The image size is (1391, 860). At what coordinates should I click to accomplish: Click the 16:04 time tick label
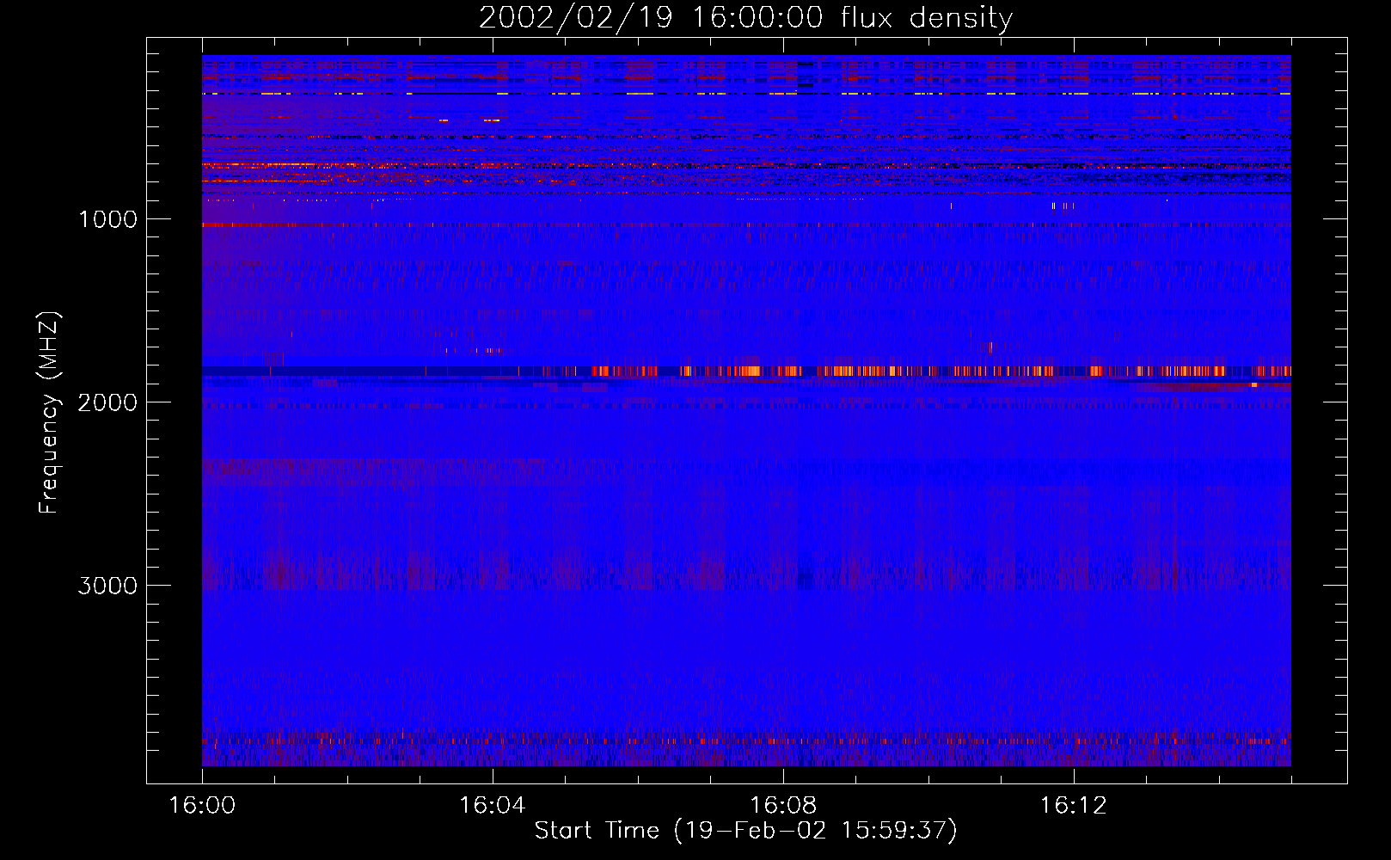tap(492, 806)
